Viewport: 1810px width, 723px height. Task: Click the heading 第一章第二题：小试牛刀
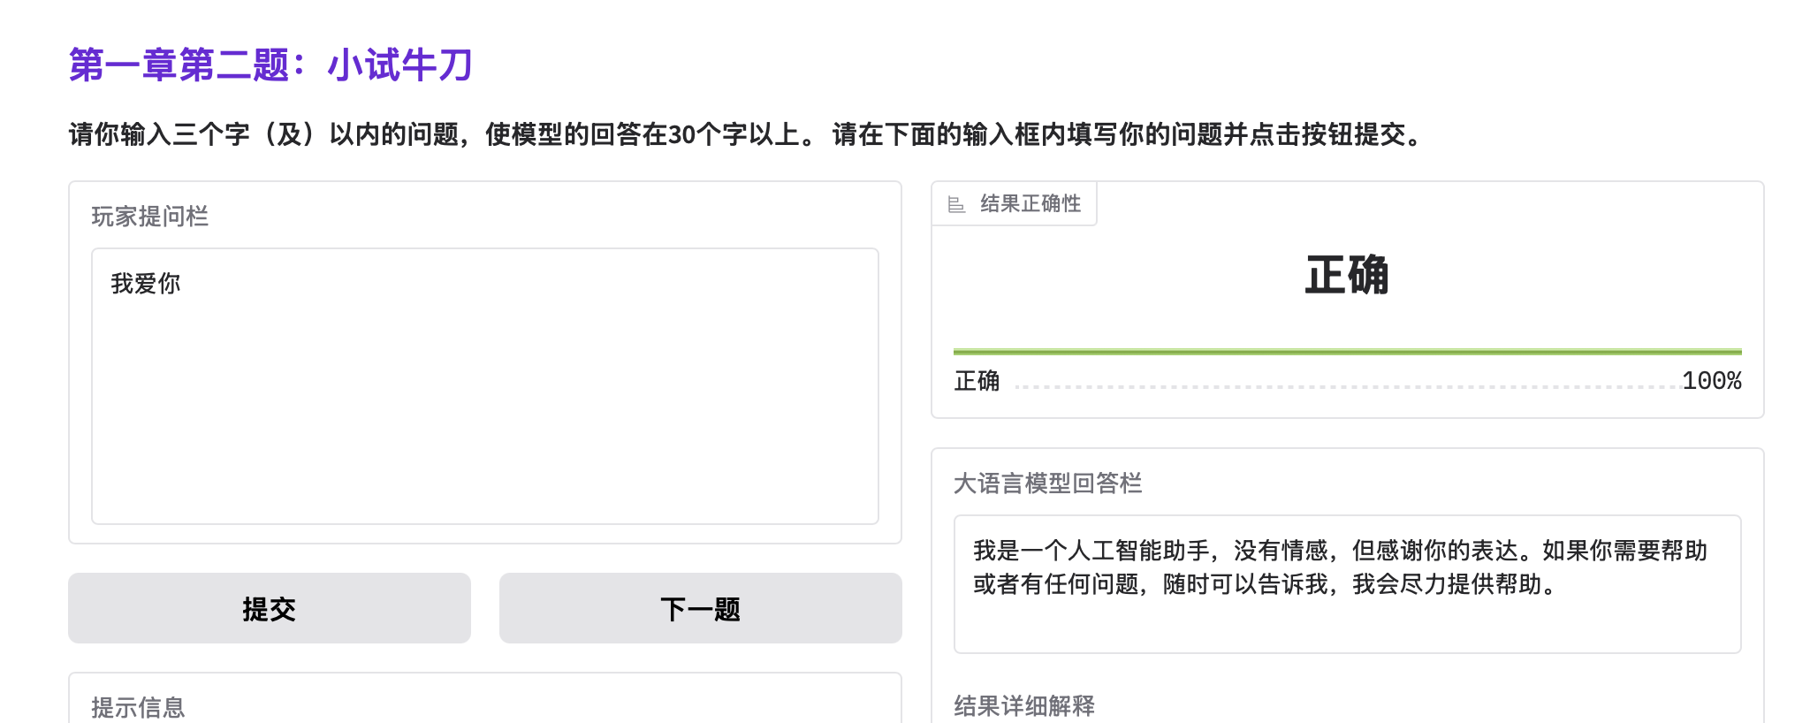pyautogui.click(x=270, y=65)
